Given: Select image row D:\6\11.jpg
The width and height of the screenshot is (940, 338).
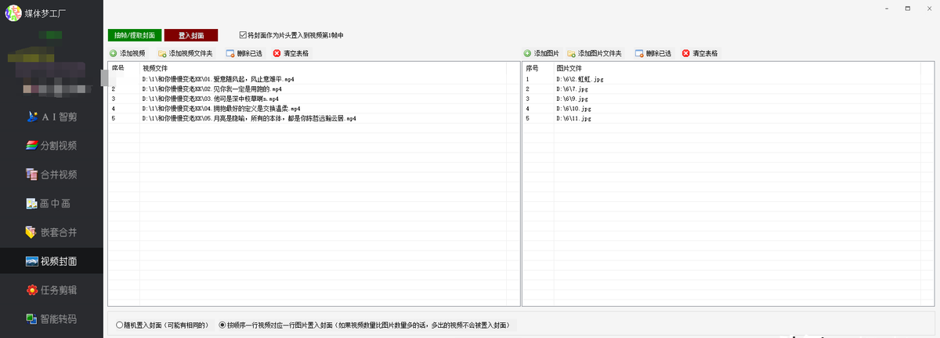Looking at the screenshot, I should 728,119.
